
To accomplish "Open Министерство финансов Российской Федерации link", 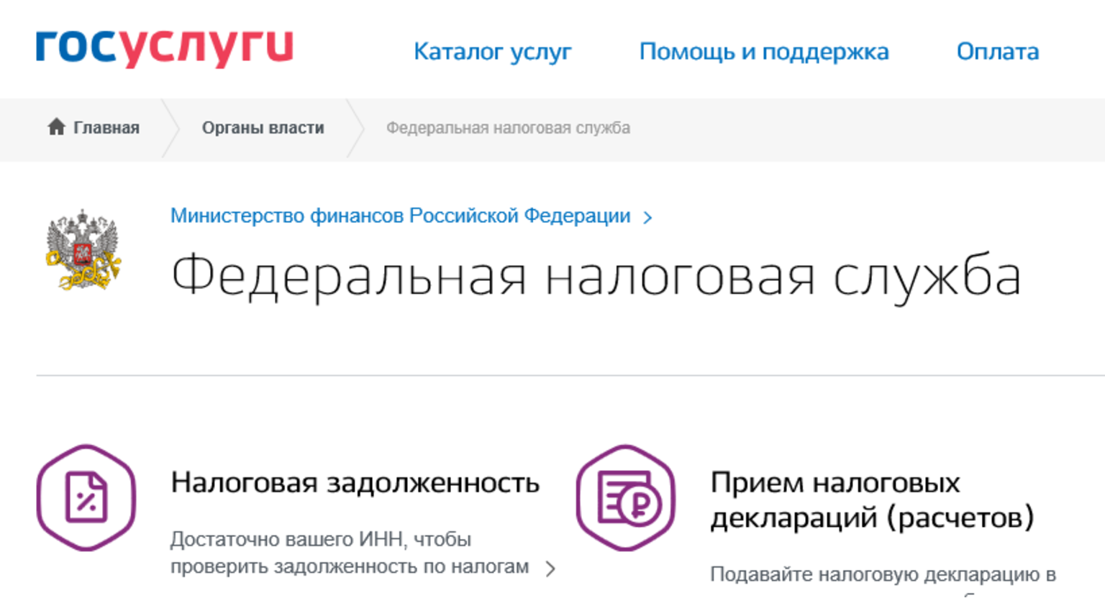I will point(401,216).
